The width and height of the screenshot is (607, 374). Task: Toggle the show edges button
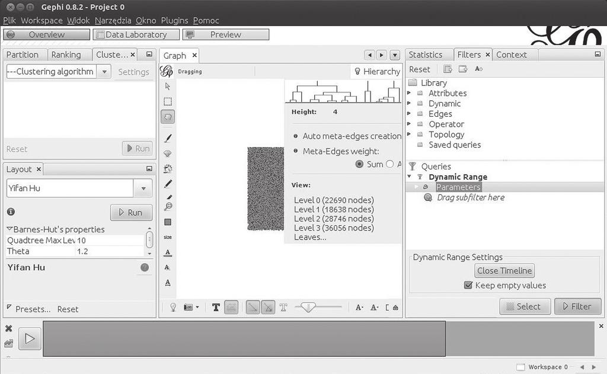tap(253, 308)
